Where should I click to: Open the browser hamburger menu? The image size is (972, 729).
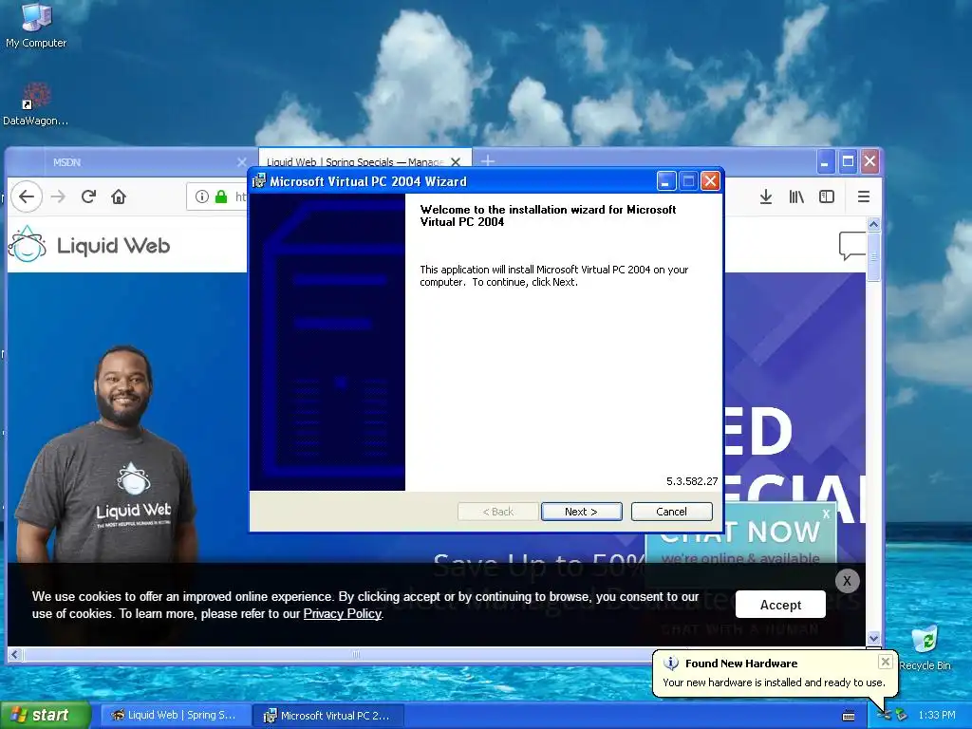coord(864,196)
